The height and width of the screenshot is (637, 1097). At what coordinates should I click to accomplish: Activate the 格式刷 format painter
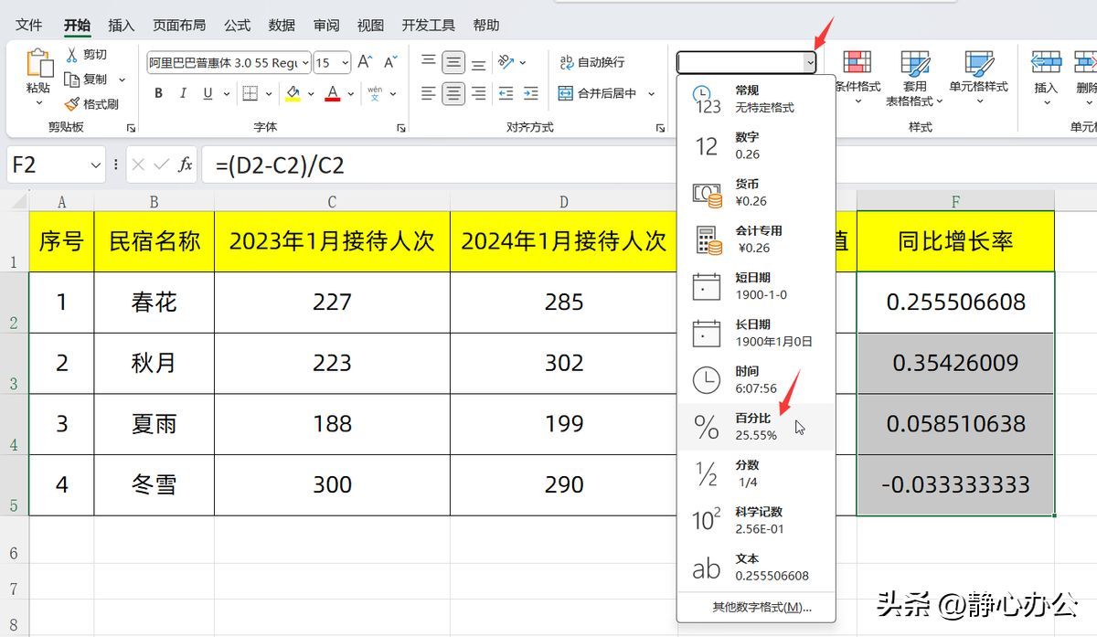click(x=90, y=103)
